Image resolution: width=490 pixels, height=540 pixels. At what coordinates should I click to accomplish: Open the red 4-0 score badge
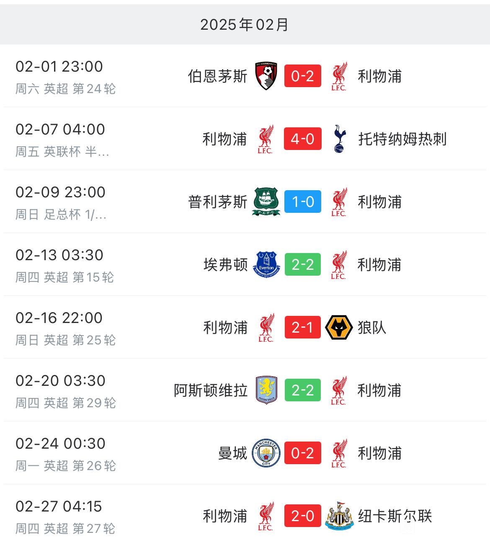[x=303, y=139]
